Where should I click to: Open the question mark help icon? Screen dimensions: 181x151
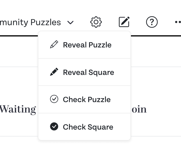tap(152, 22)
